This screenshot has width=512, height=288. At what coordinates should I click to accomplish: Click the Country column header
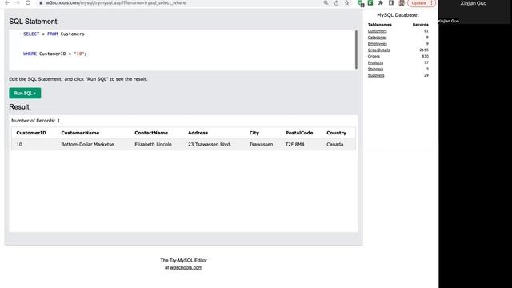coord(336,133)
